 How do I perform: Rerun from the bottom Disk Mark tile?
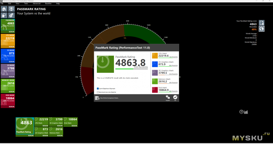tap(74, 126)
